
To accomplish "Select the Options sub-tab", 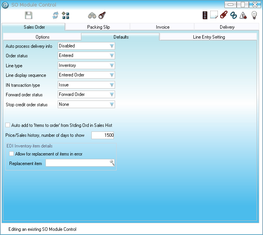I will [42, 37].
